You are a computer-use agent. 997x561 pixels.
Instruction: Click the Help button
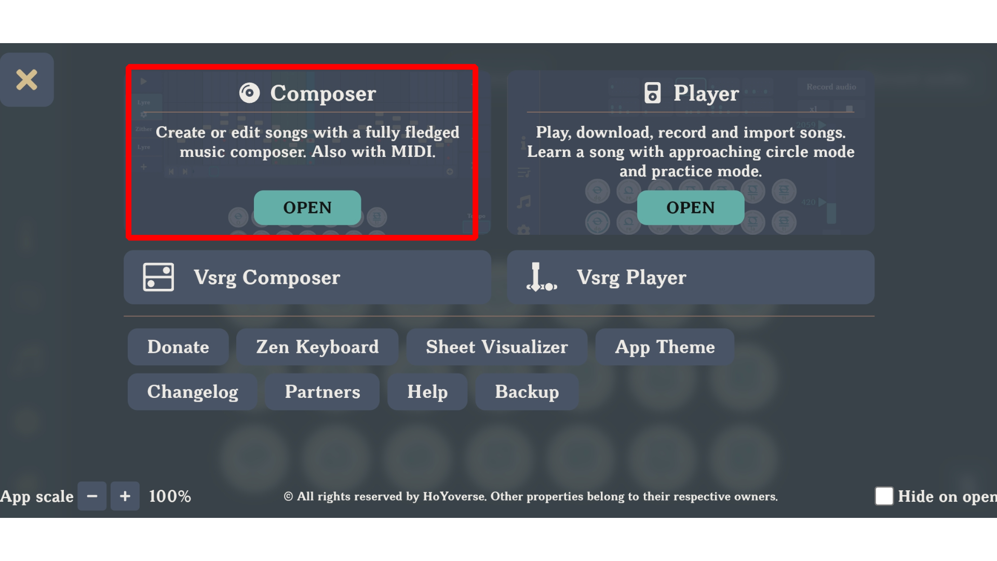click(x=427, y=391)
